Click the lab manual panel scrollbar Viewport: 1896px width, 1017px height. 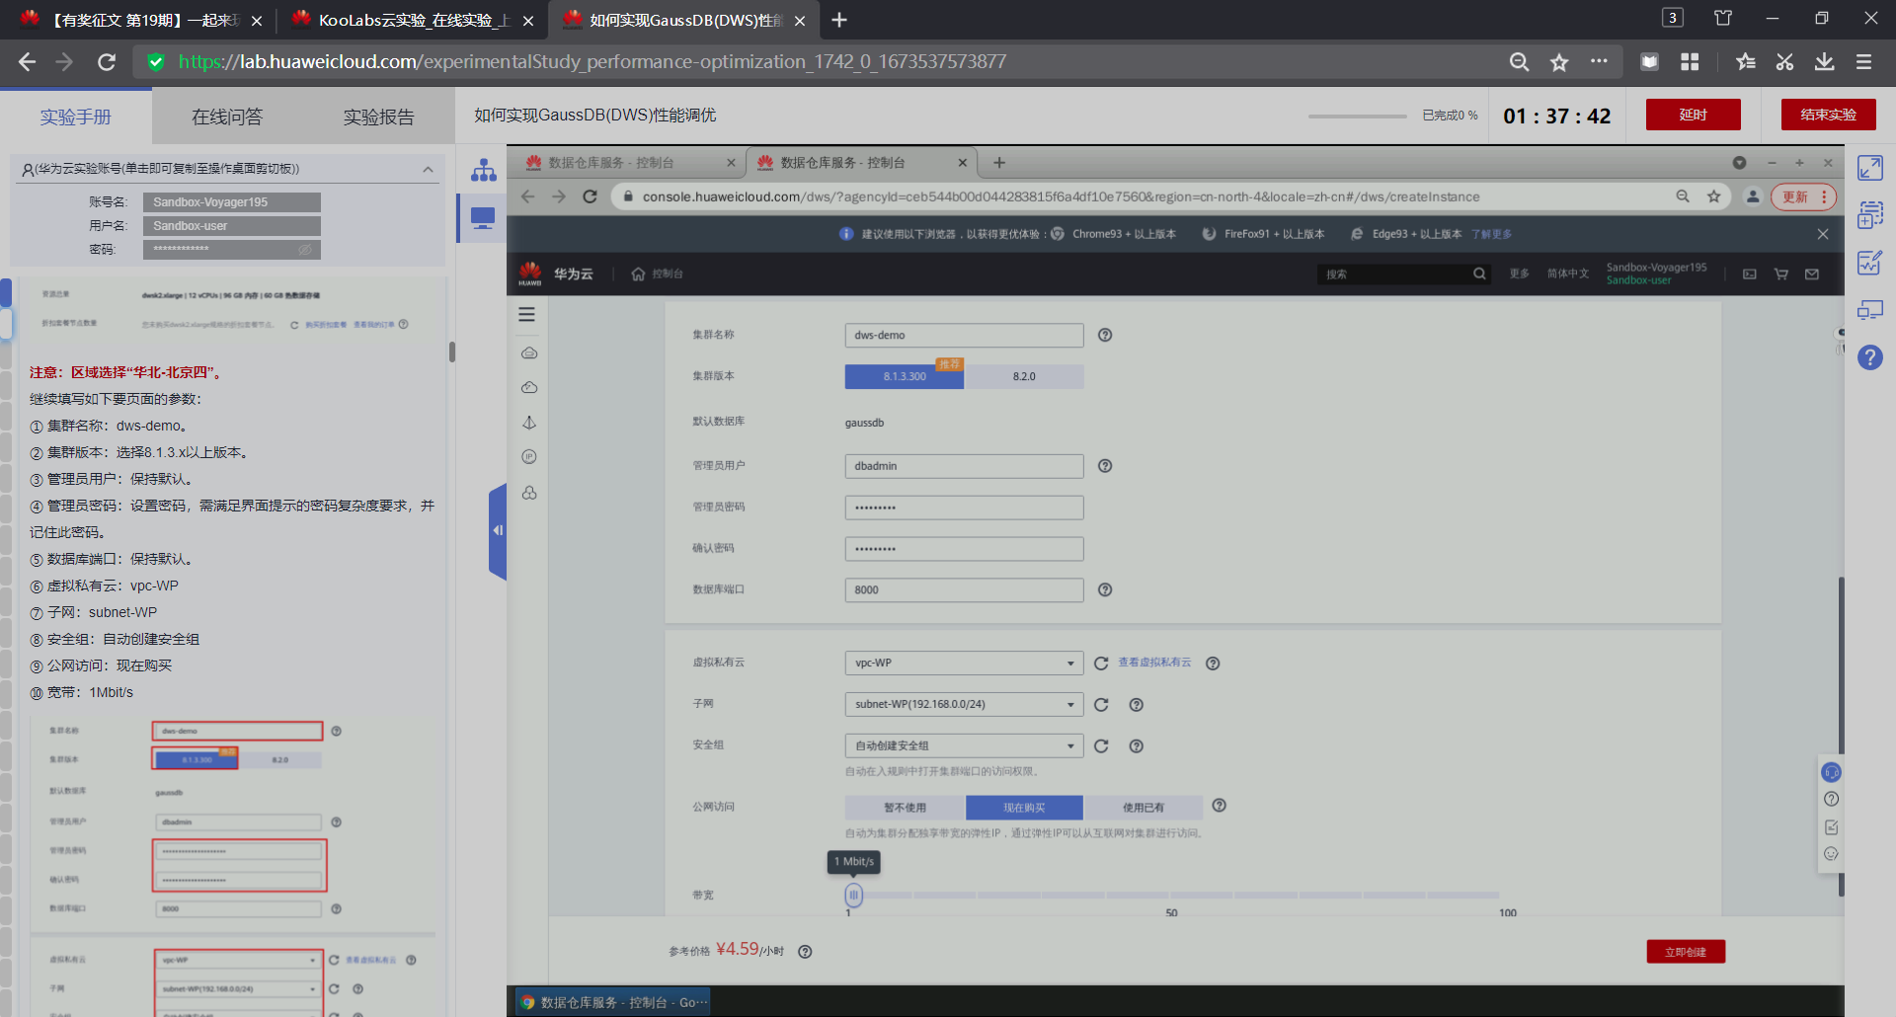pyautogui.click(x=452, y=352)
